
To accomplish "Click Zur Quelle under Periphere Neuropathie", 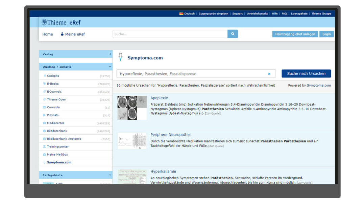I will (216, 146).
